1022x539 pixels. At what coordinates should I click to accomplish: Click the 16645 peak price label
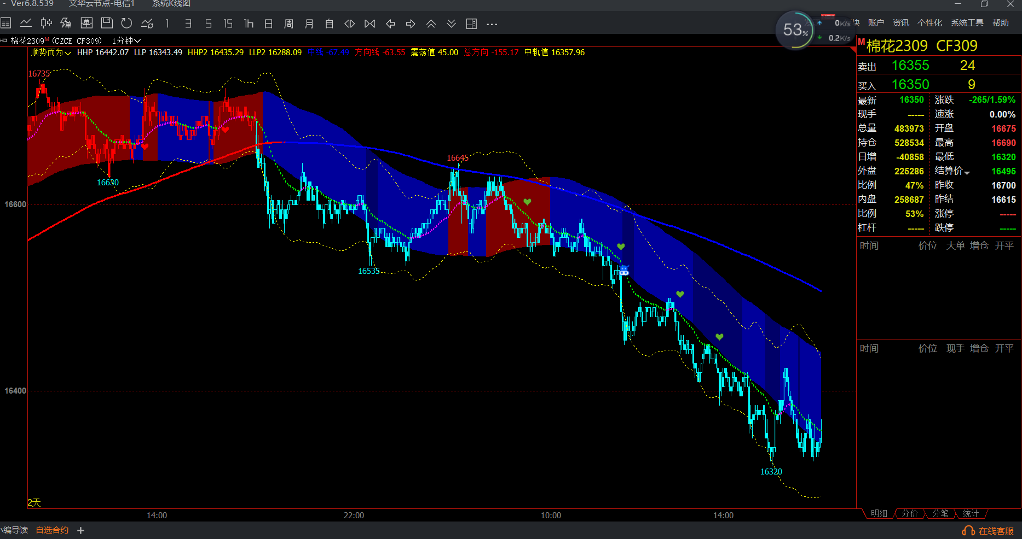pos(458,158)
